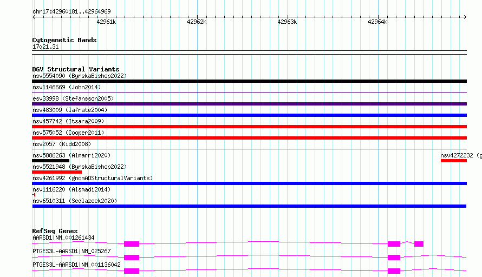Click the nsv2057 (Kidd2008) label
The image size is (482, 277).
[62, 144]
